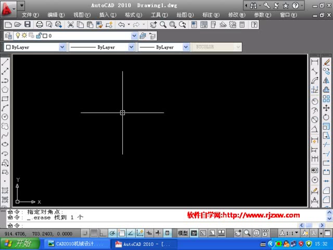Open the QuickCalc calculator icon
The image size is (333, 250).
242,25
